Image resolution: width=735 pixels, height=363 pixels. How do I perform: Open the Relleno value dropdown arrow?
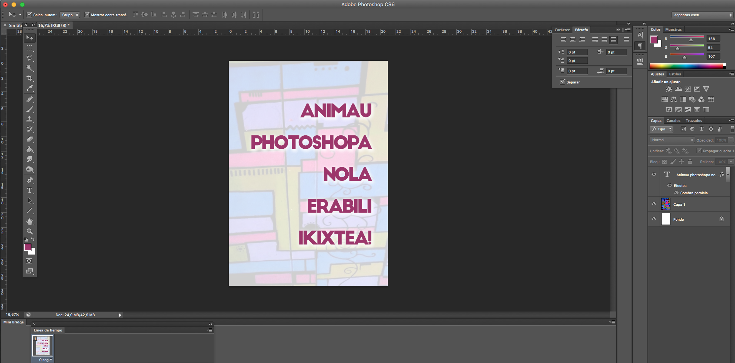click(x=731, y=162)
